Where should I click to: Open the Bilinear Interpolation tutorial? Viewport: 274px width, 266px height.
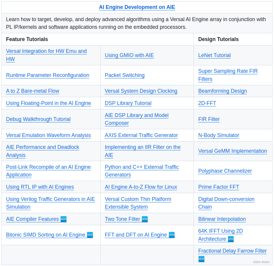(222, 219)
